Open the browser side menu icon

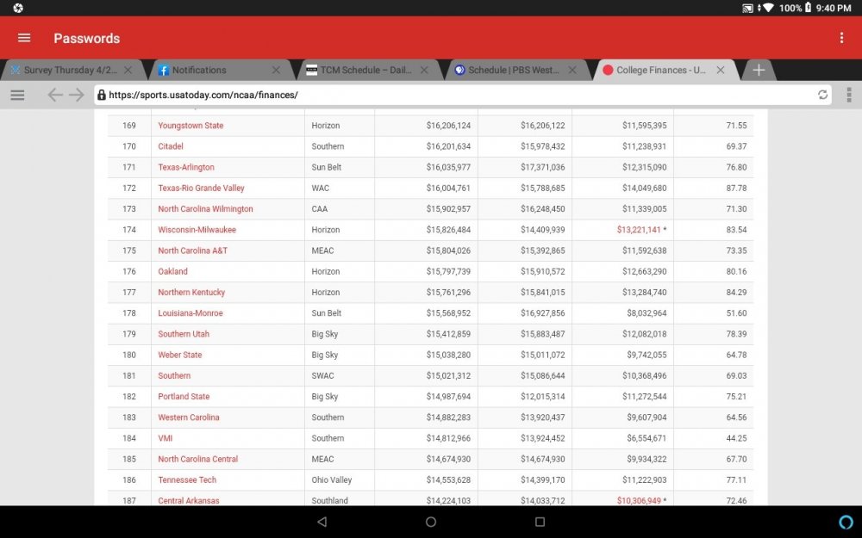point(17,95)
